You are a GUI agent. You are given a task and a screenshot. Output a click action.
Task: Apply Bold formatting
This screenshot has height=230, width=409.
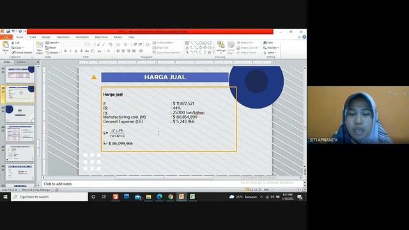pyautogui.click(x=65, y=51)
